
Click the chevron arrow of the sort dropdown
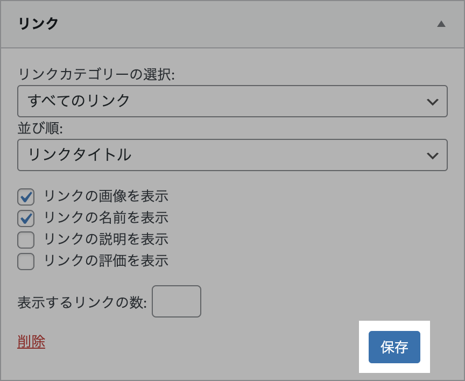(432, 156)
